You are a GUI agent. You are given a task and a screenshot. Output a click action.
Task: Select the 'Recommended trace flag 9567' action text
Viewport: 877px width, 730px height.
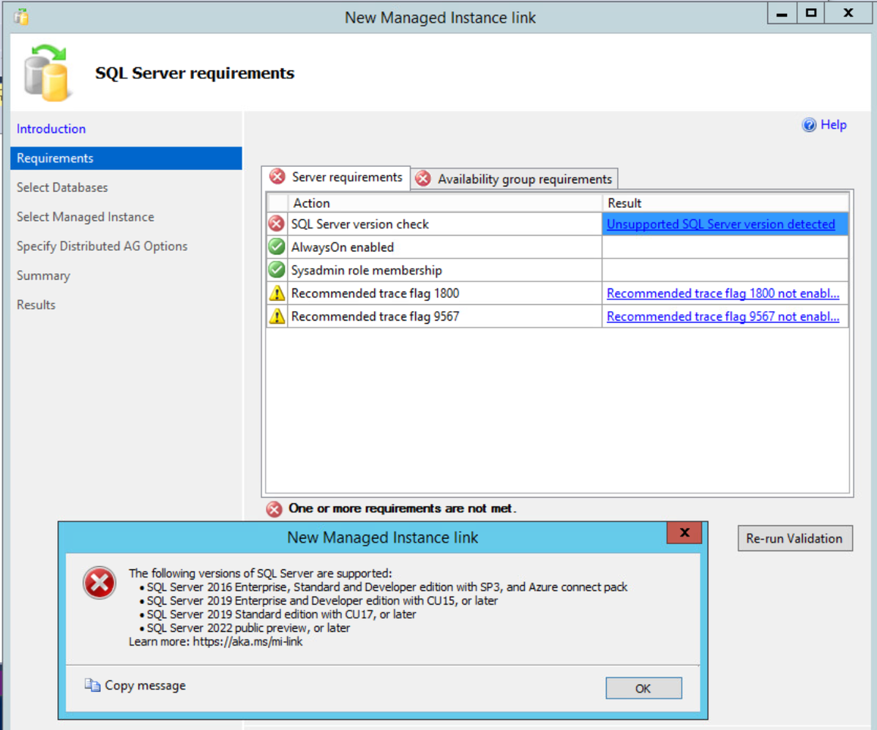[x=375, y=316]
